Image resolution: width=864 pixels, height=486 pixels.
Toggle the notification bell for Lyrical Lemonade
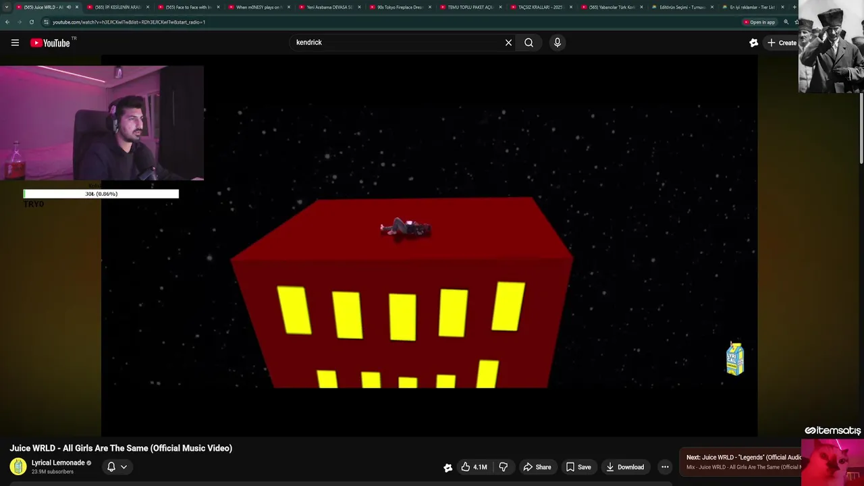pyautogui.click(x=111, y=466)
